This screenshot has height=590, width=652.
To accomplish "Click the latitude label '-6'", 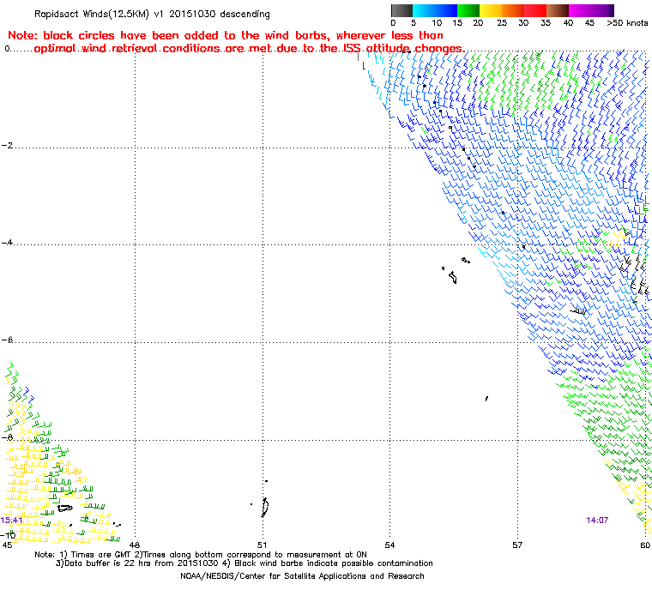I will tap(7, 340).
